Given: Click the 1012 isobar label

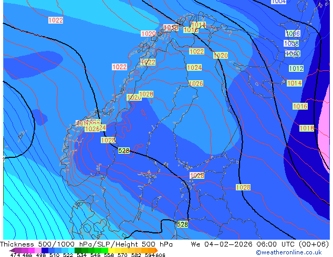Looking at the screenshot, I should pyautogui.click(x=296, y=69).
